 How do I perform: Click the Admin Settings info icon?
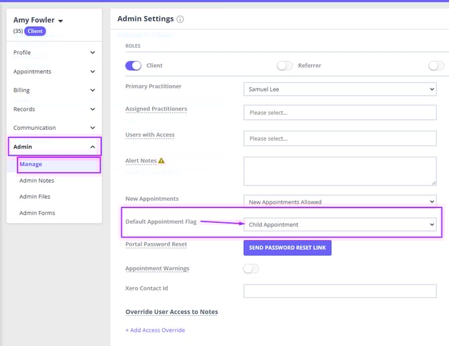tap(180, 19)
